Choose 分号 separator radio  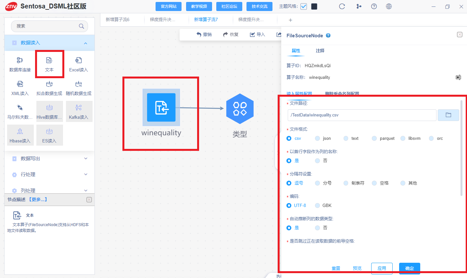coord(318,183)
